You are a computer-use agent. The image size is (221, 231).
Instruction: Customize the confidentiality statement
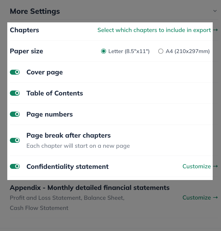197,166
